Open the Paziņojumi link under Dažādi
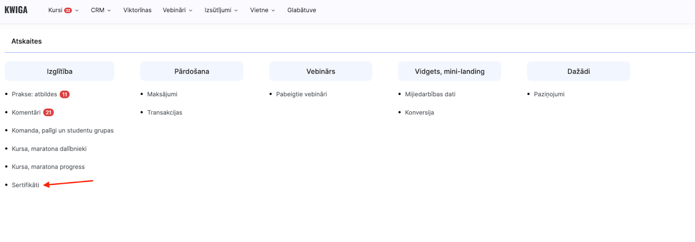Image resolution: width=695 pixels, height=242 pixels. (x=549, y=94)
